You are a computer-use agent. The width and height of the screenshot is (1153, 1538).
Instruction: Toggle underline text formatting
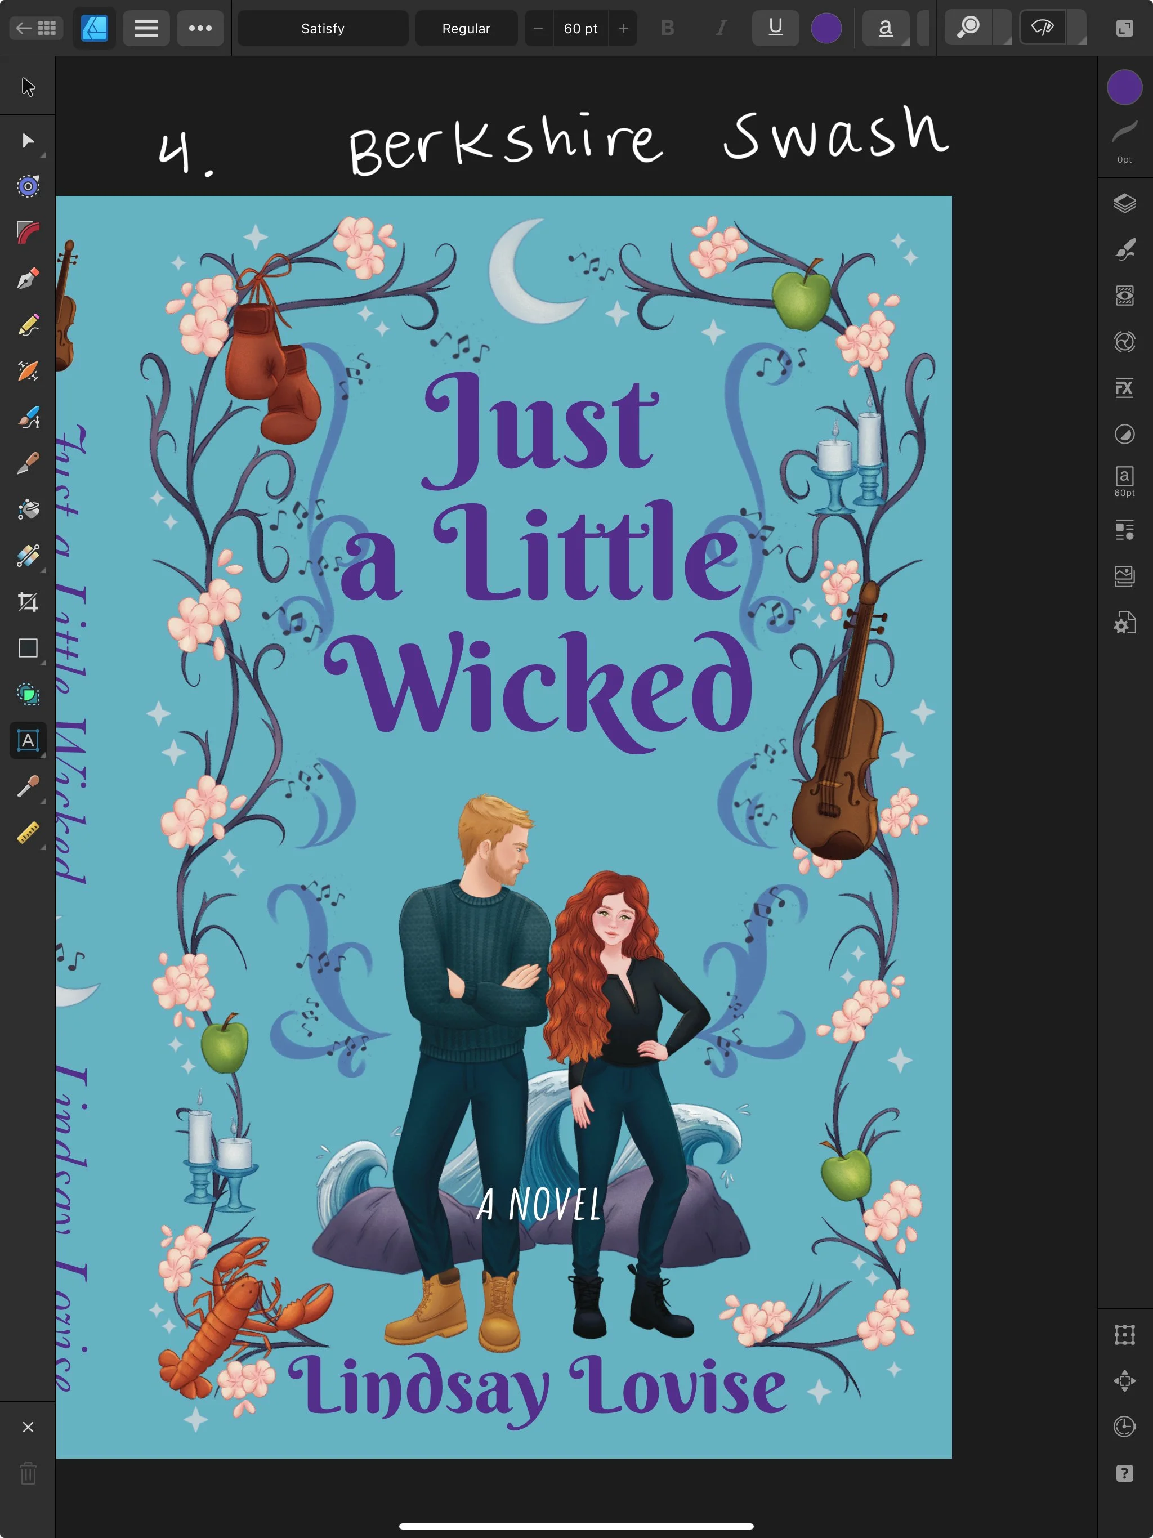775,29
